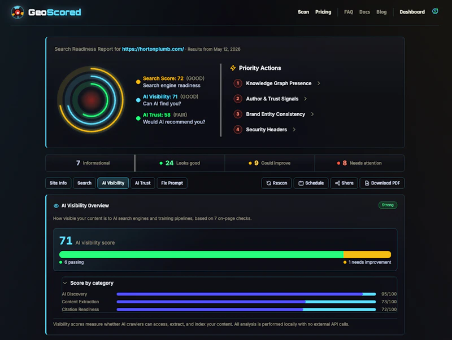Expand Author & Trust Signals chevron
The height and width of the screenshot is (340, 452).
(x=305, y=99)
